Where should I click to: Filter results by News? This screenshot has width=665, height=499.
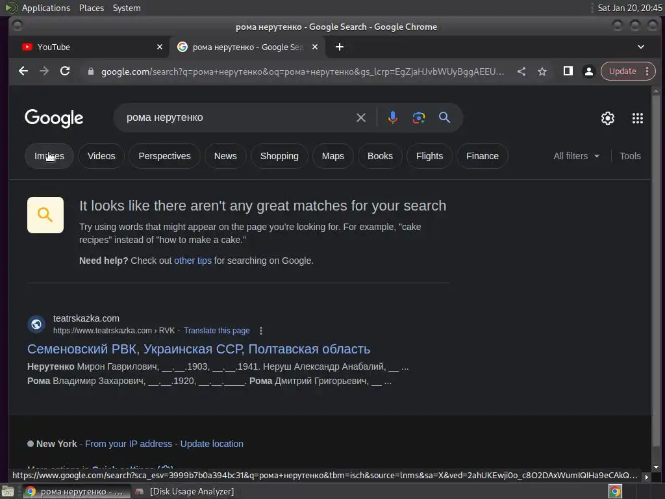point(225,156)
